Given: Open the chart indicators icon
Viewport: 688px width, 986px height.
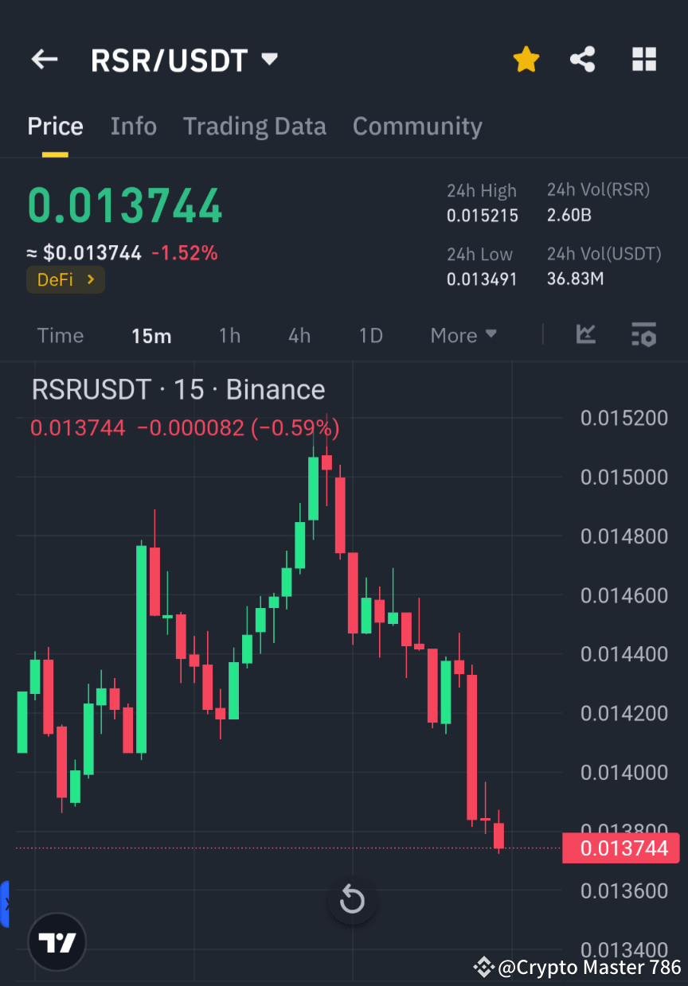Looking at the screenshot, I should [x=587, y=335].
